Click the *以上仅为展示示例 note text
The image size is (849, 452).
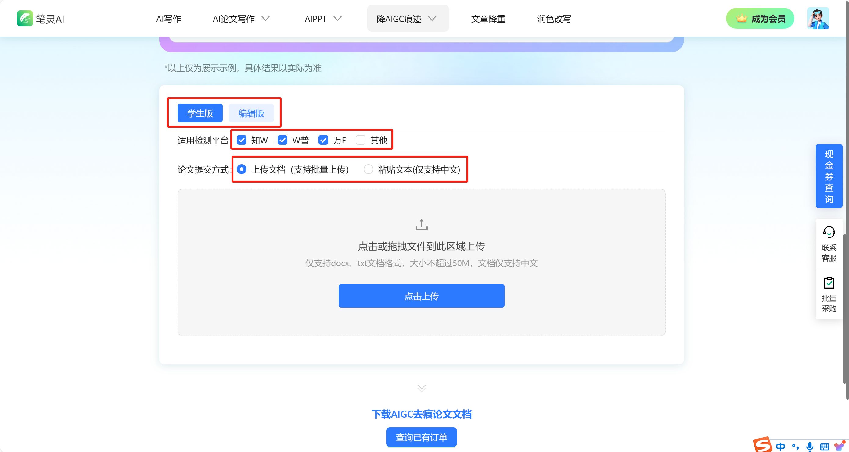(x=243, y=68)
